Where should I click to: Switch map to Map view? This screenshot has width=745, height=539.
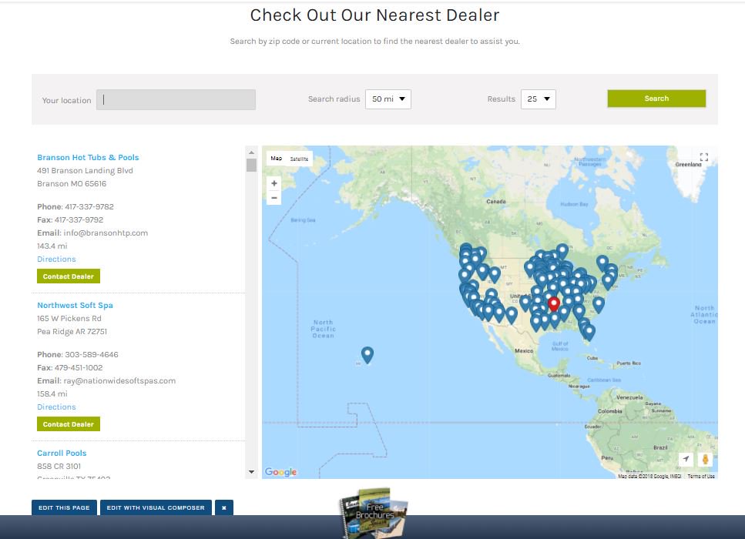pos(277,158)
